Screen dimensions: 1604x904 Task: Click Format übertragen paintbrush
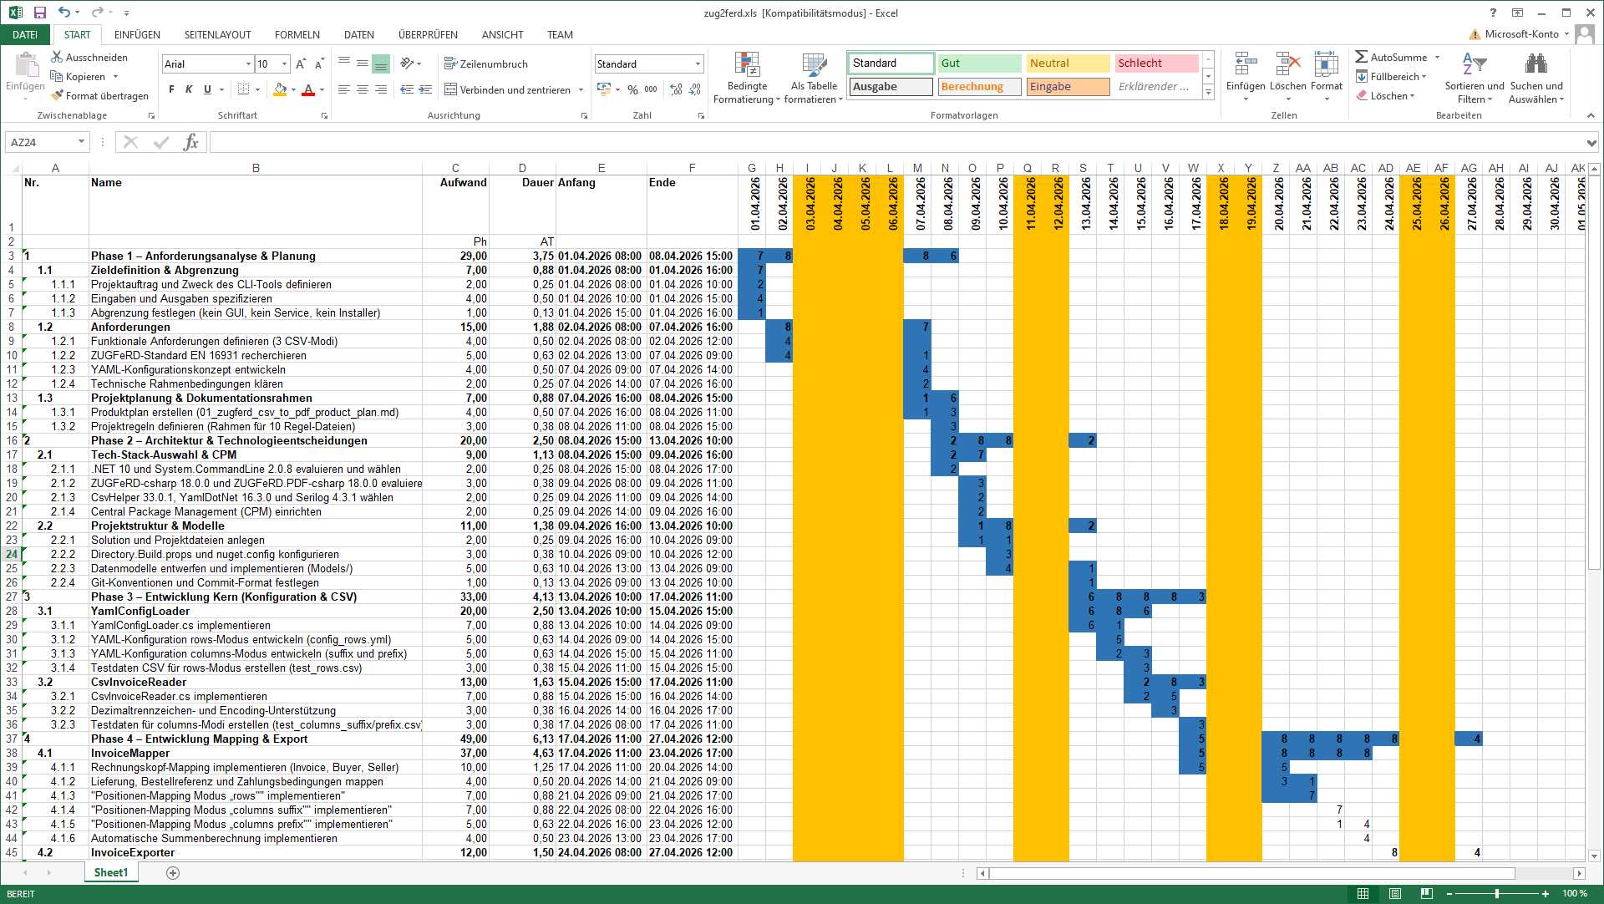(57, 95)
